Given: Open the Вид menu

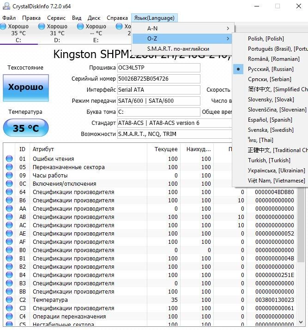Looking at the screenshot, I should (x=77, y=18).
